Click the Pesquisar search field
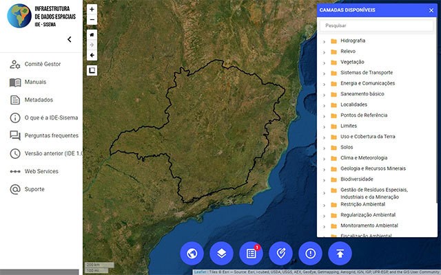The width and height of the screenshot is (441, 275). pyautogui.click(x=376, y=25)
